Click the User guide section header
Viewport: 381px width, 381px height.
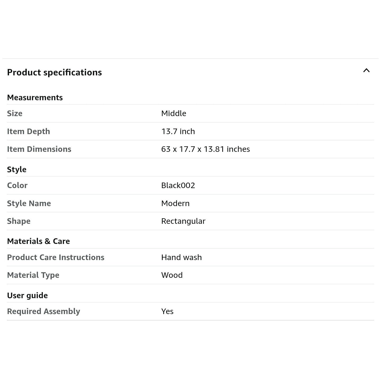[28, 296]
